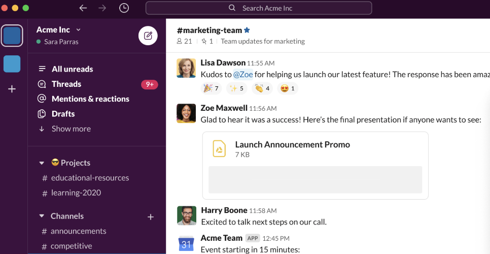490x254 pixels.
Task: Unstar the #marketing-team channel
Action: point(247,30)
